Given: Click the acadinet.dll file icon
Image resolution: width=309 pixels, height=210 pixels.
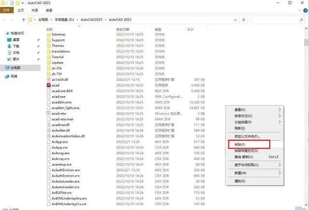Looking at the screenshot, I should [x=49, y=125].
